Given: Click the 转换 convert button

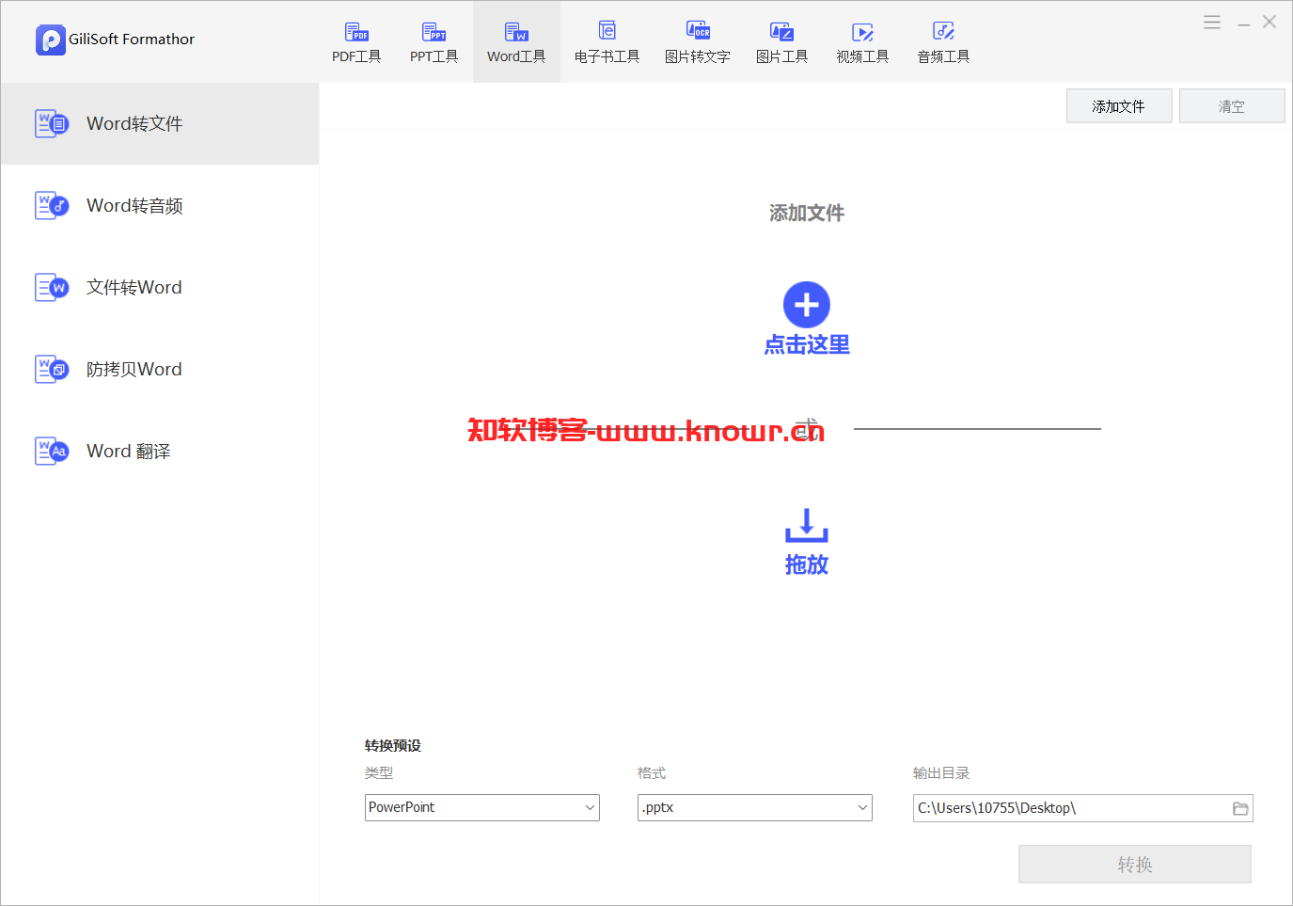Looking at the screenshot, I should click(1135, 864).
